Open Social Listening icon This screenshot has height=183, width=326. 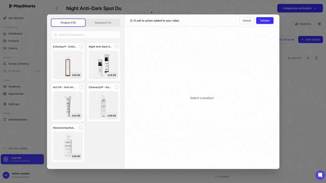tap(5, 64)
